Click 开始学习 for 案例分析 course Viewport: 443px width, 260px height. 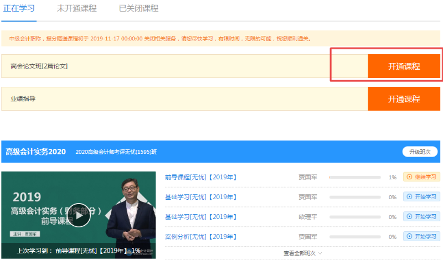pyautogui.click(x=421, y=236)
